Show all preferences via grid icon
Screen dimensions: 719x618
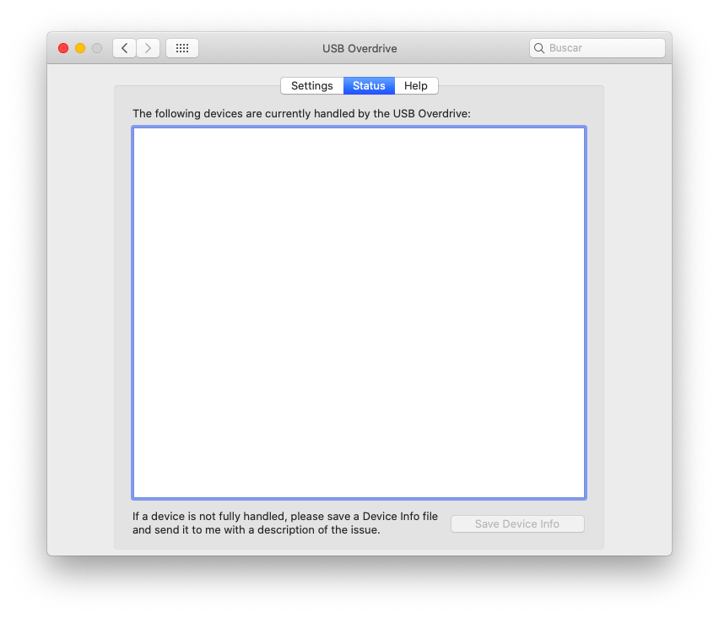point(182,48)
